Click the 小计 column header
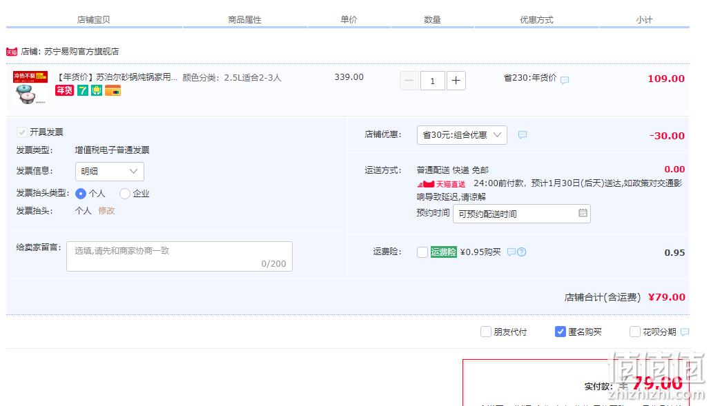The image size is (711, 406). (644, 20)
